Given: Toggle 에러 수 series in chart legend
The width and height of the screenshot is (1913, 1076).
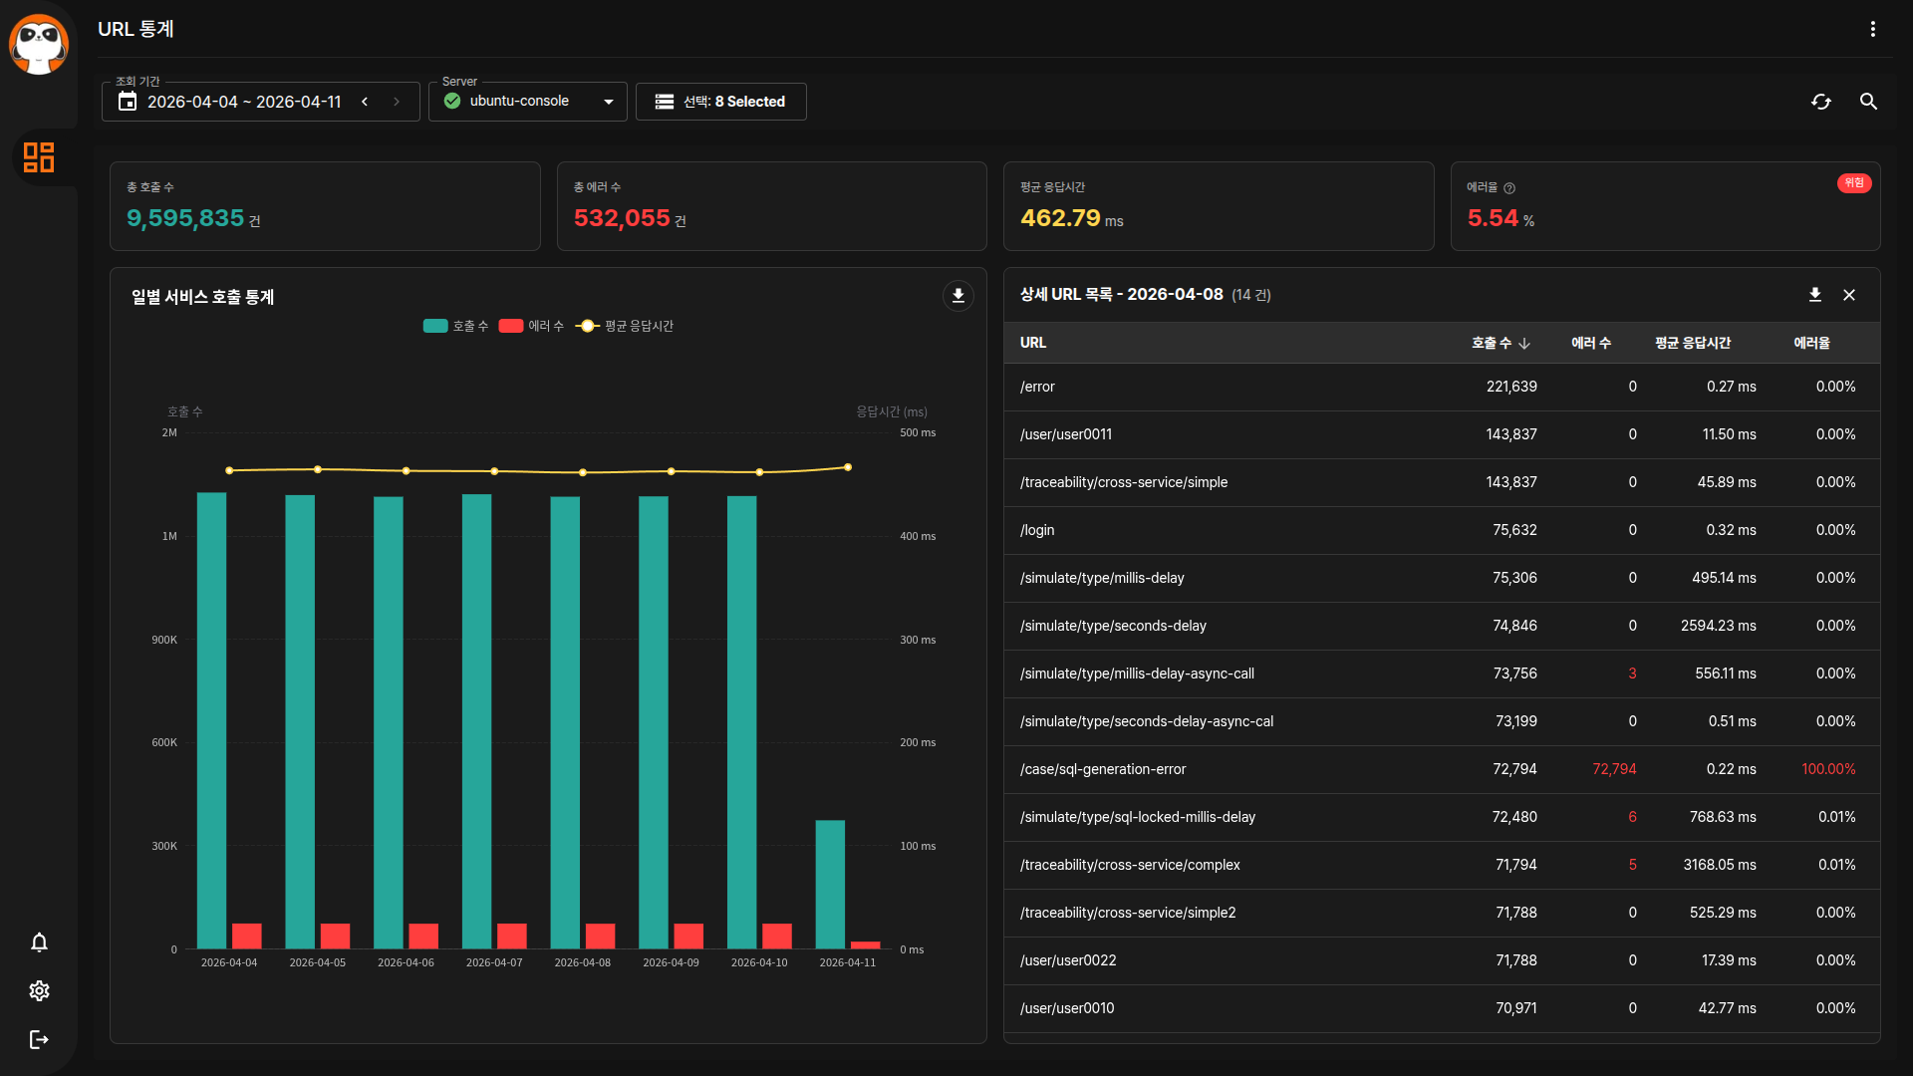Looking at the screenshot, I should pos(531,326).
